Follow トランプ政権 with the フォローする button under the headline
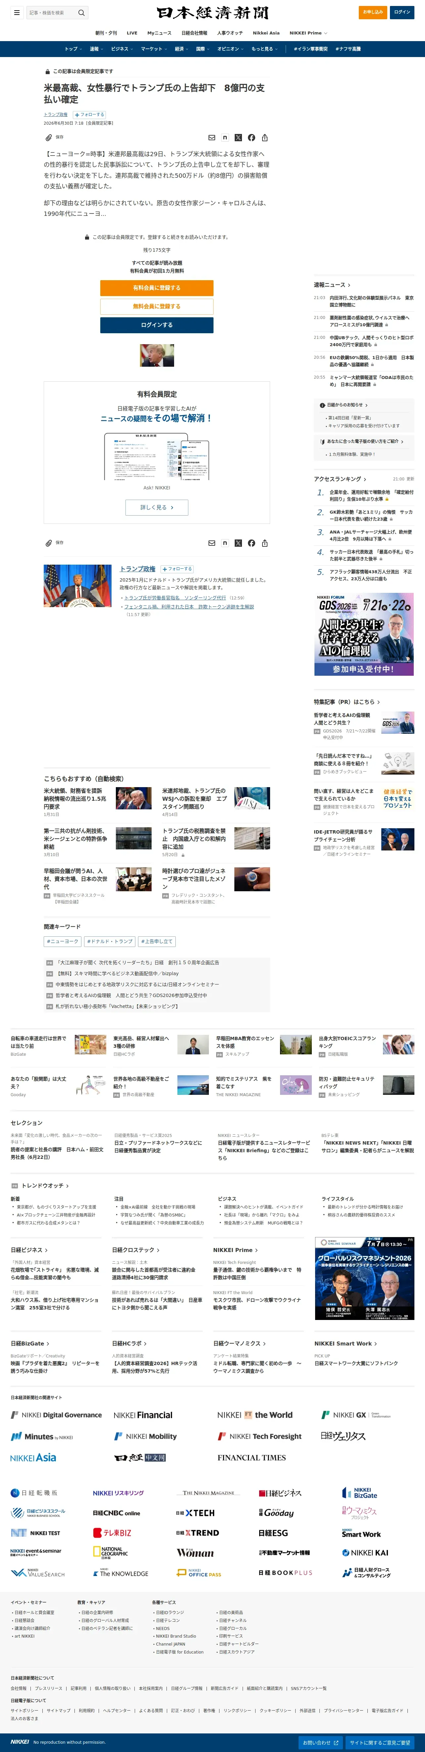This screenshot has width=425, height=1752. pyautogui.click(x=89, y=115)
